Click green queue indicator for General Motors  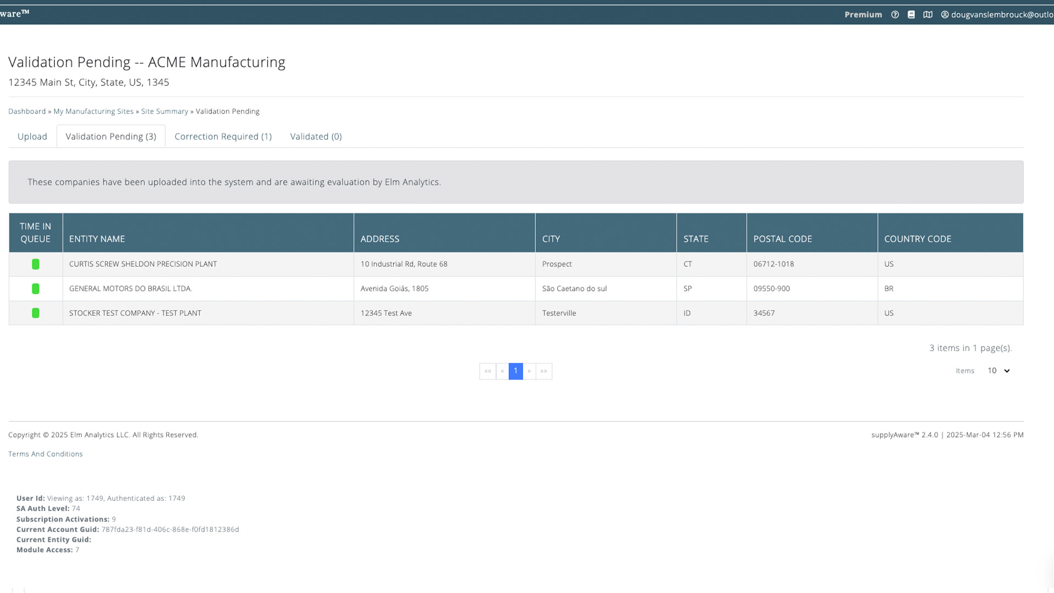pyautogui.click(x=36, y=288)
